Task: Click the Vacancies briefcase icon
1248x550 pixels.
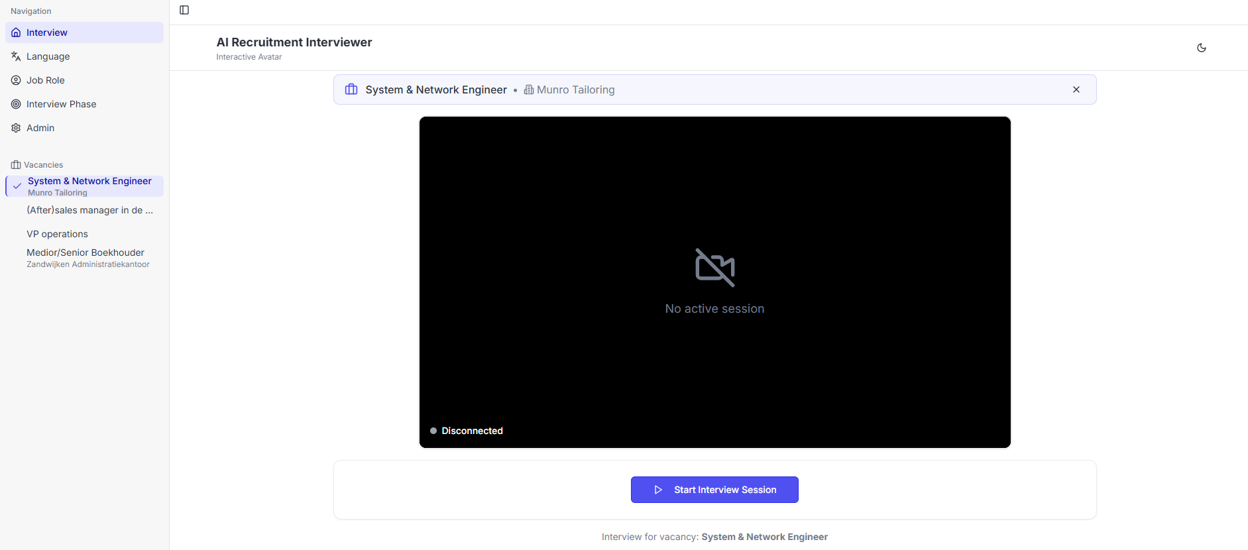Action: [16, 165]
